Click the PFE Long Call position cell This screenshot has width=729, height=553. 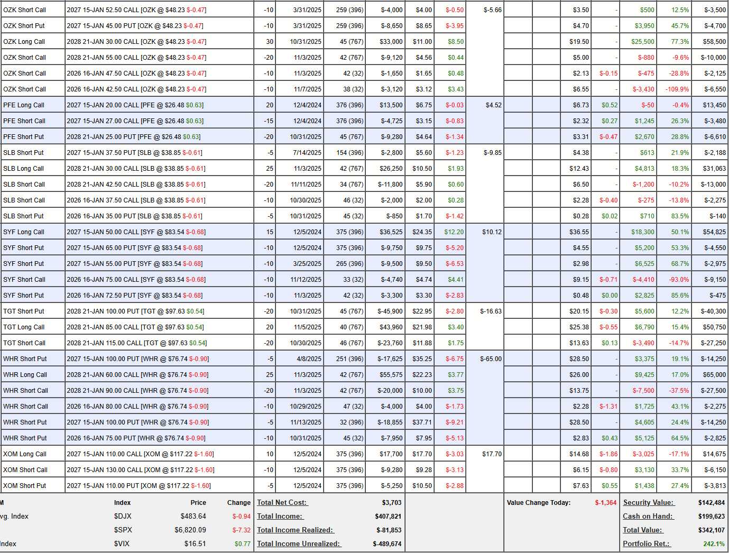(24, 105)
